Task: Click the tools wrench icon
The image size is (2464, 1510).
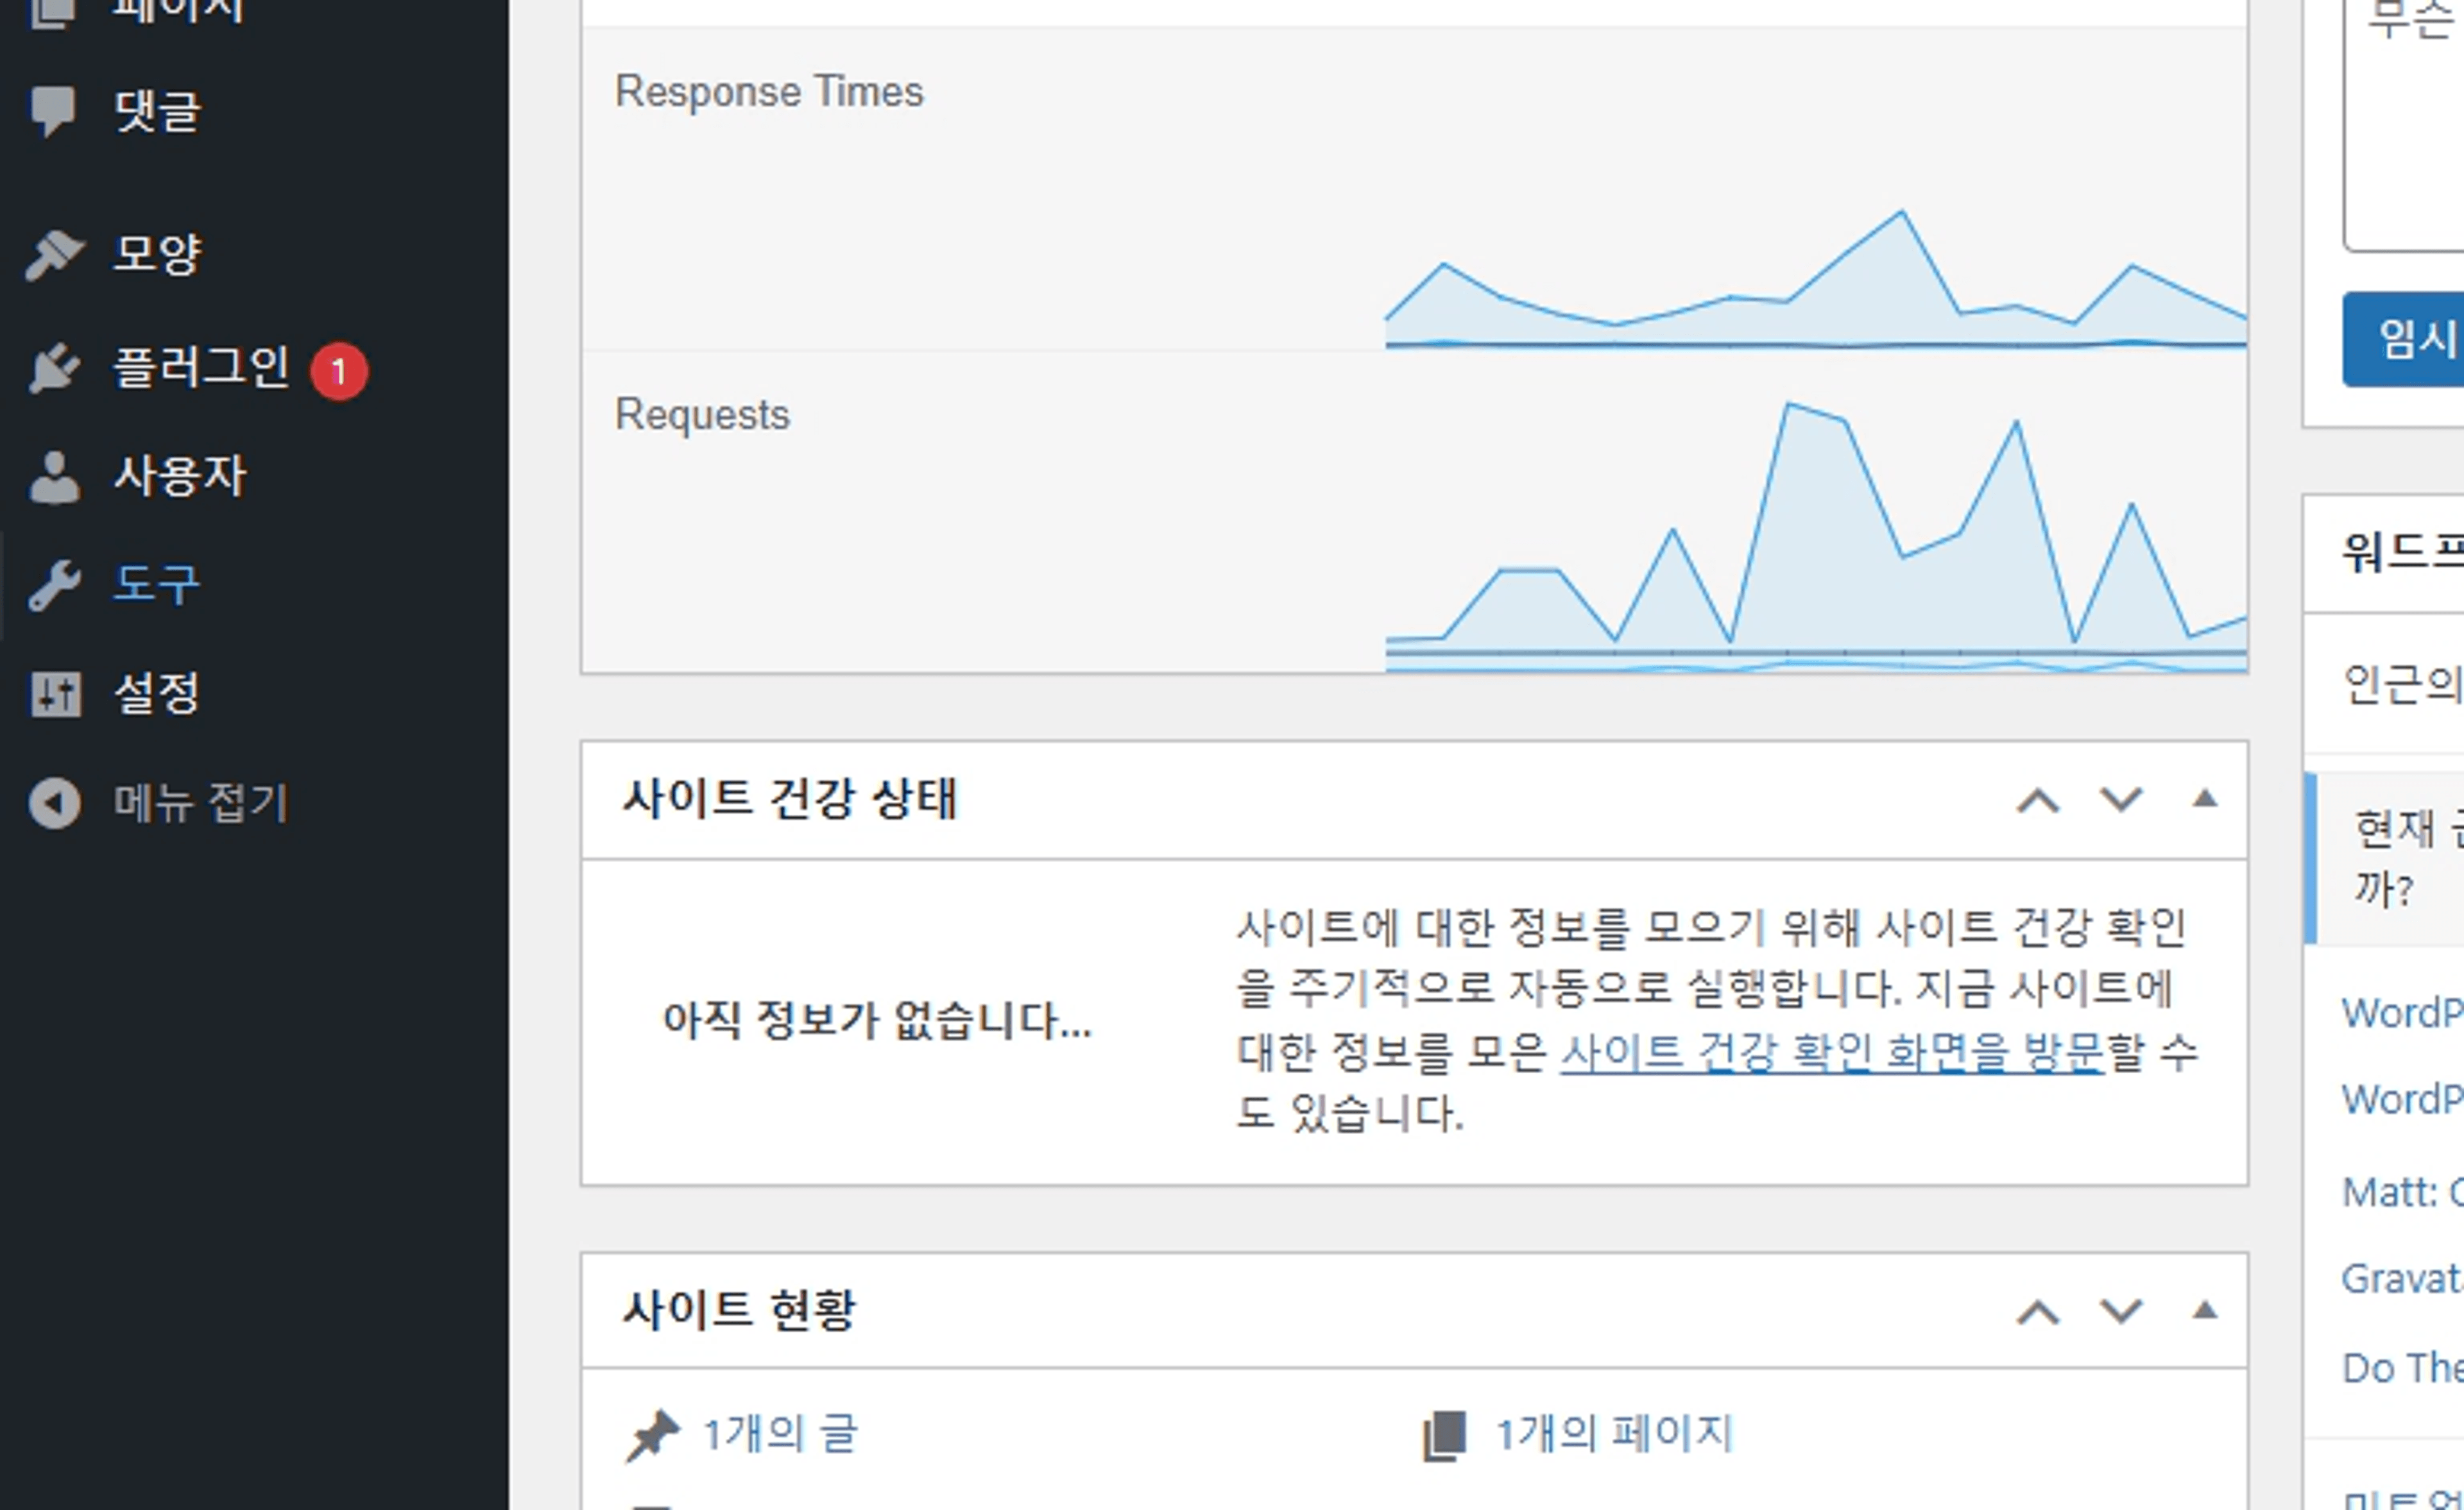Action: point(54,585)
